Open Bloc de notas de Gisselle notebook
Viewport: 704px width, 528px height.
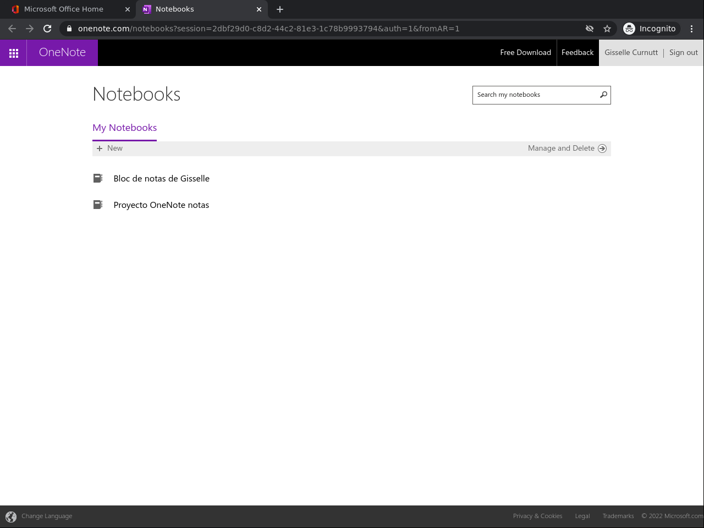point(162,179)
